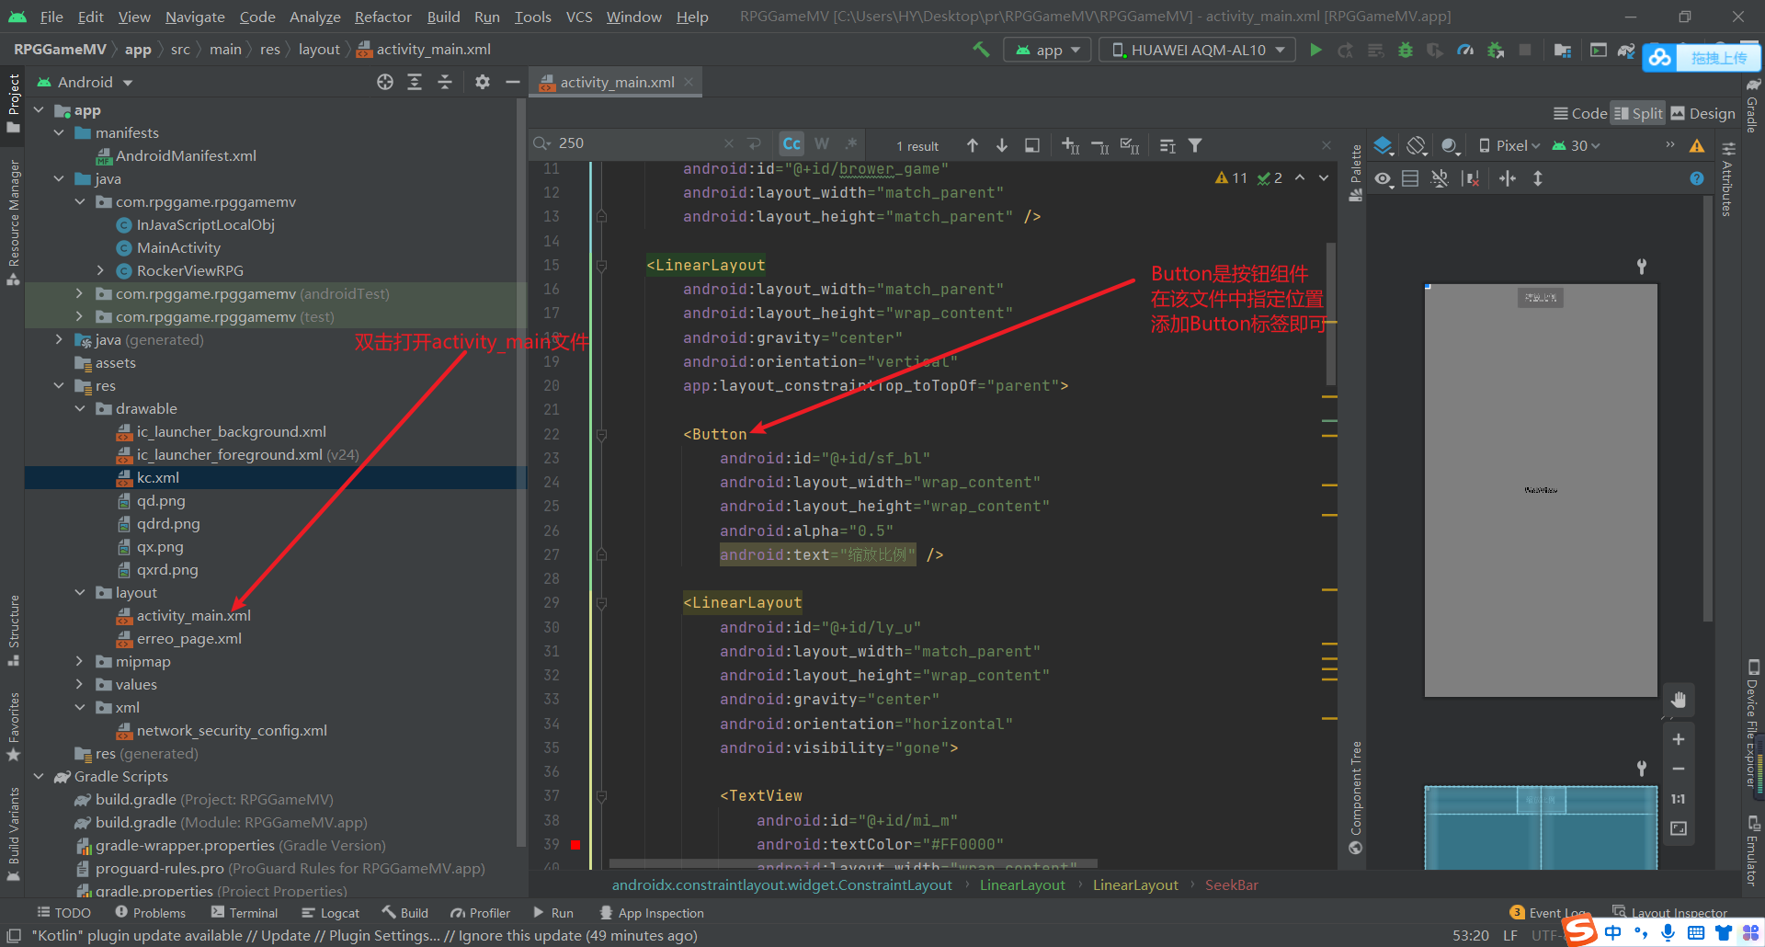Open the Build menu

point(443,17)
